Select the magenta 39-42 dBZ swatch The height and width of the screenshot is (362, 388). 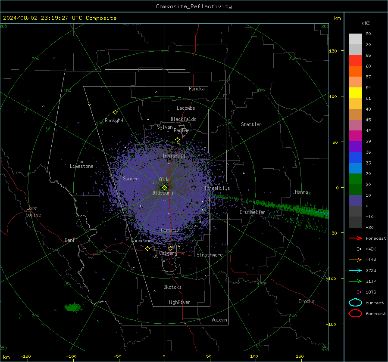355,136
